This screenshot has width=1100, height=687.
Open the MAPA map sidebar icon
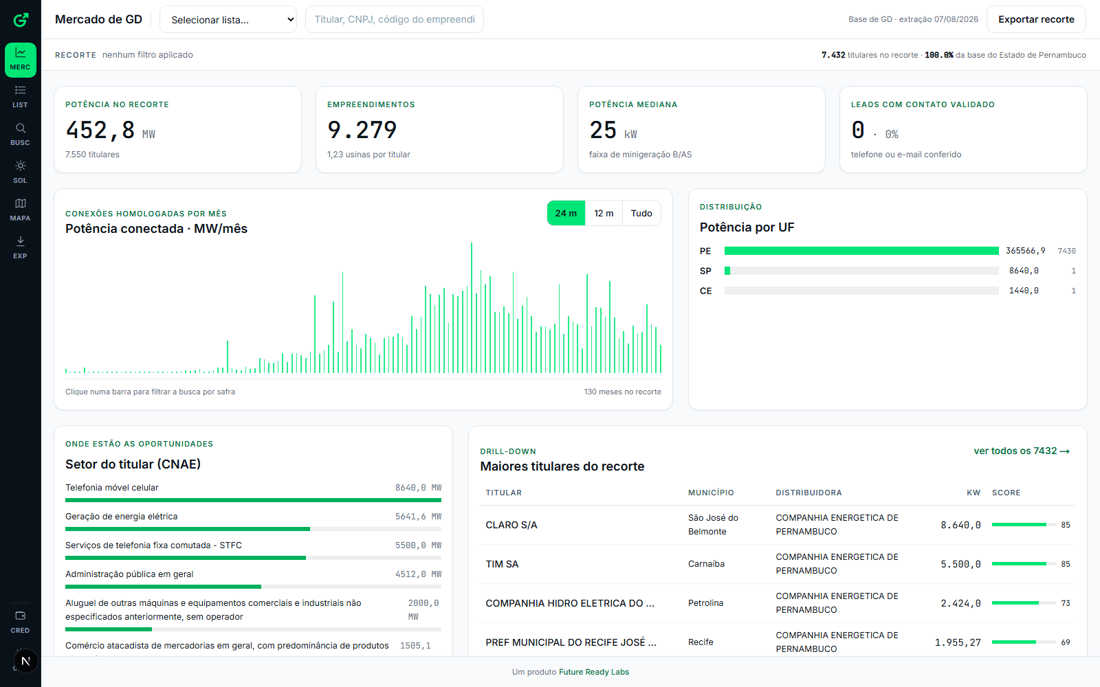coord(21,211)
